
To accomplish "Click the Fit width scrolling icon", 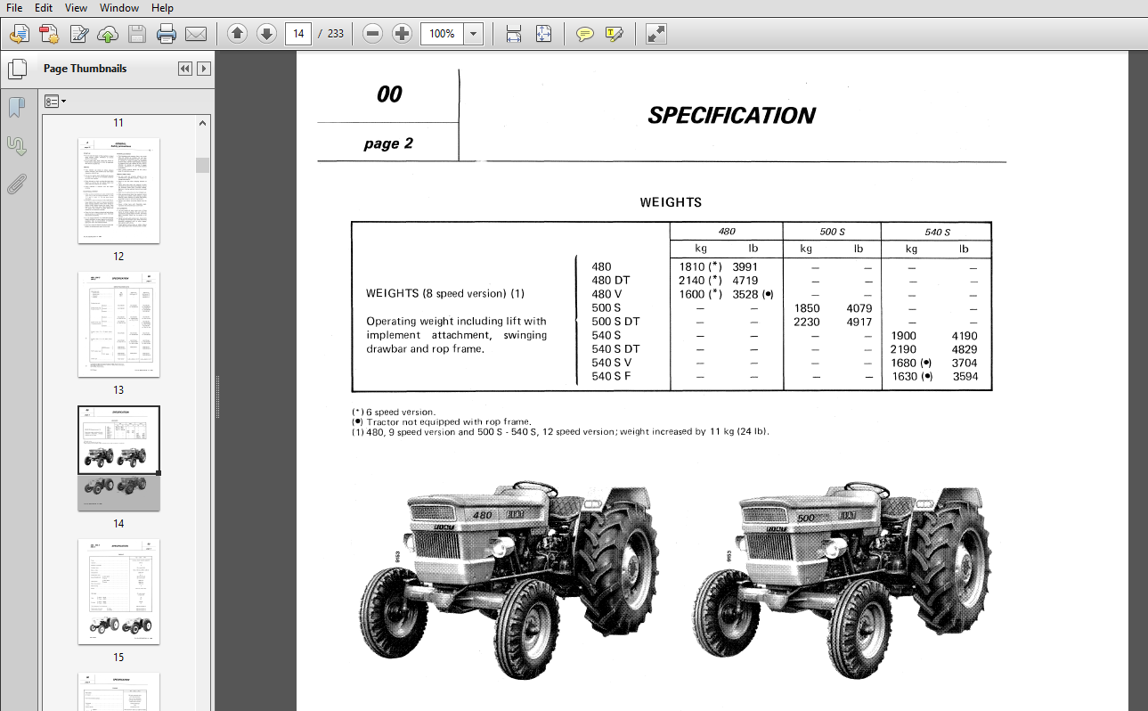I will 514,34.
